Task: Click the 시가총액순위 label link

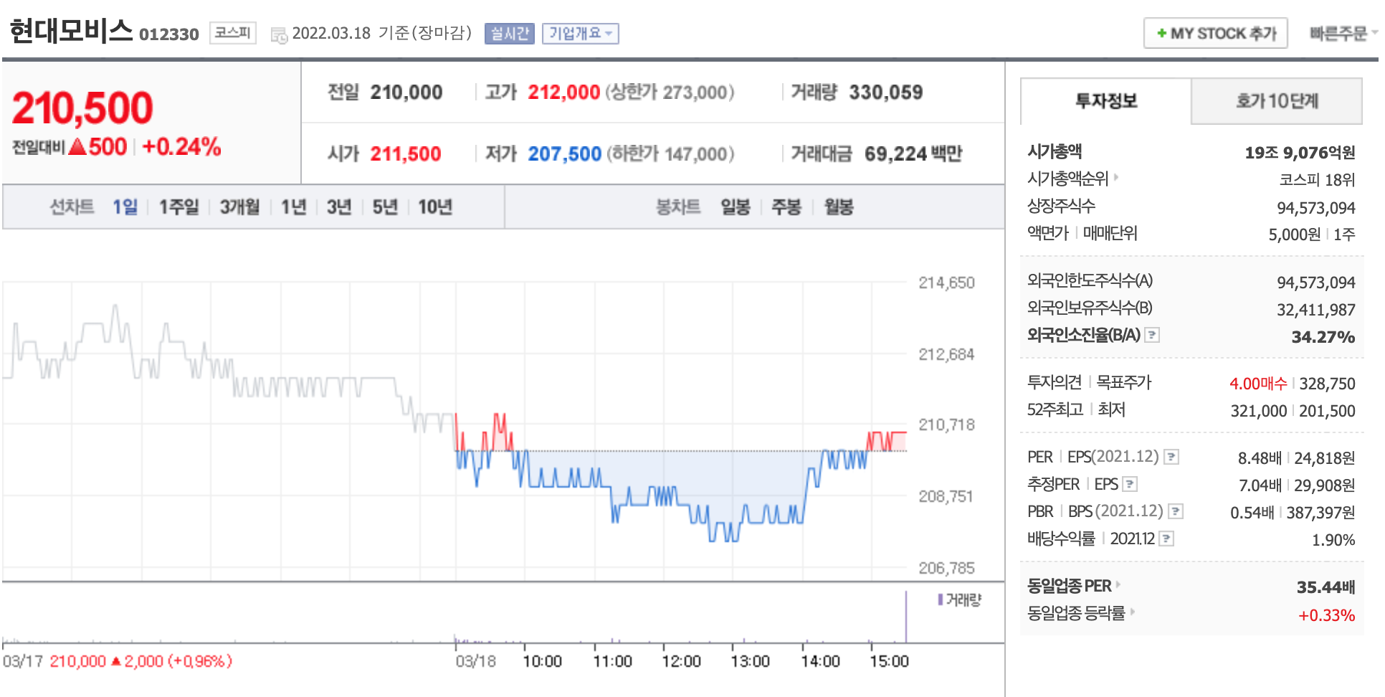Action: point(1068,179)
